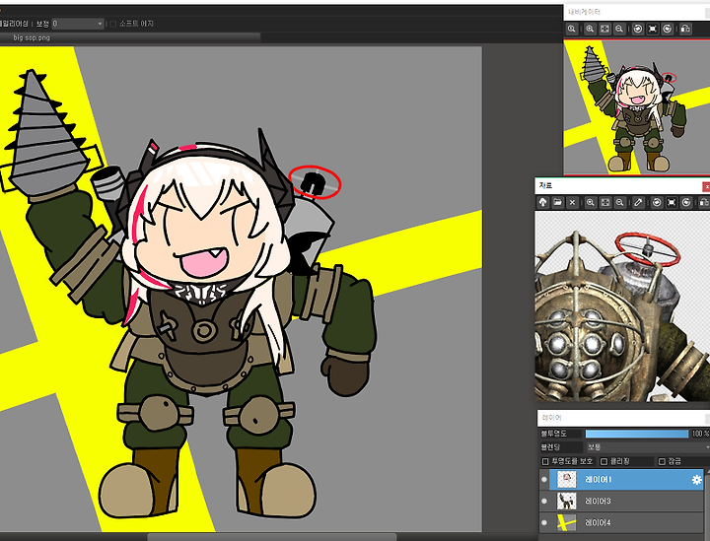
Task: Open settings gear for 레이어1
Action: [x=697, y=480]
